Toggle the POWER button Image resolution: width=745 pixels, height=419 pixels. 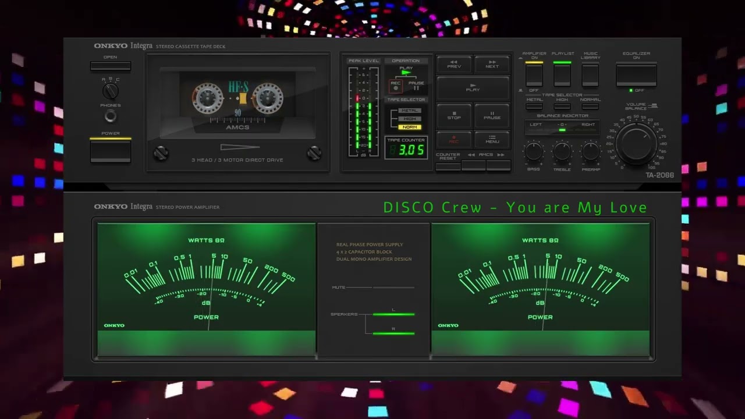coord(110,151)
